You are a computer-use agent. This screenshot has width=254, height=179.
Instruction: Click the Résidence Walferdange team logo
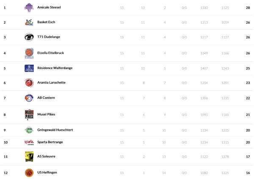pyautogui.click(x=29, y=68)
